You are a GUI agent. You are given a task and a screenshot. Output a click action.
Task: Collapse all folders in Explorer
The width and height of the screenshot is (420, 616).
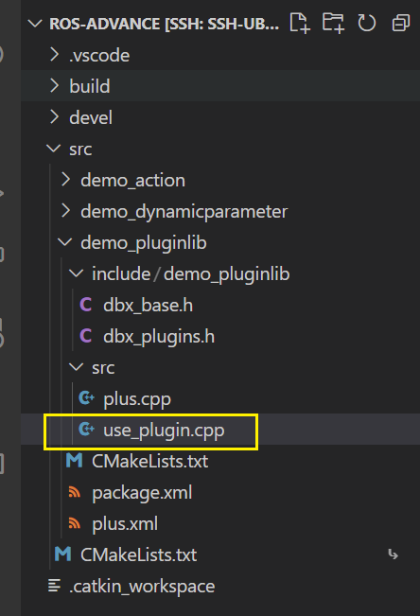pos(401,23)
